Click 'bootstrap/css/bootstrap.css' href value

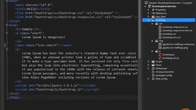59,13
